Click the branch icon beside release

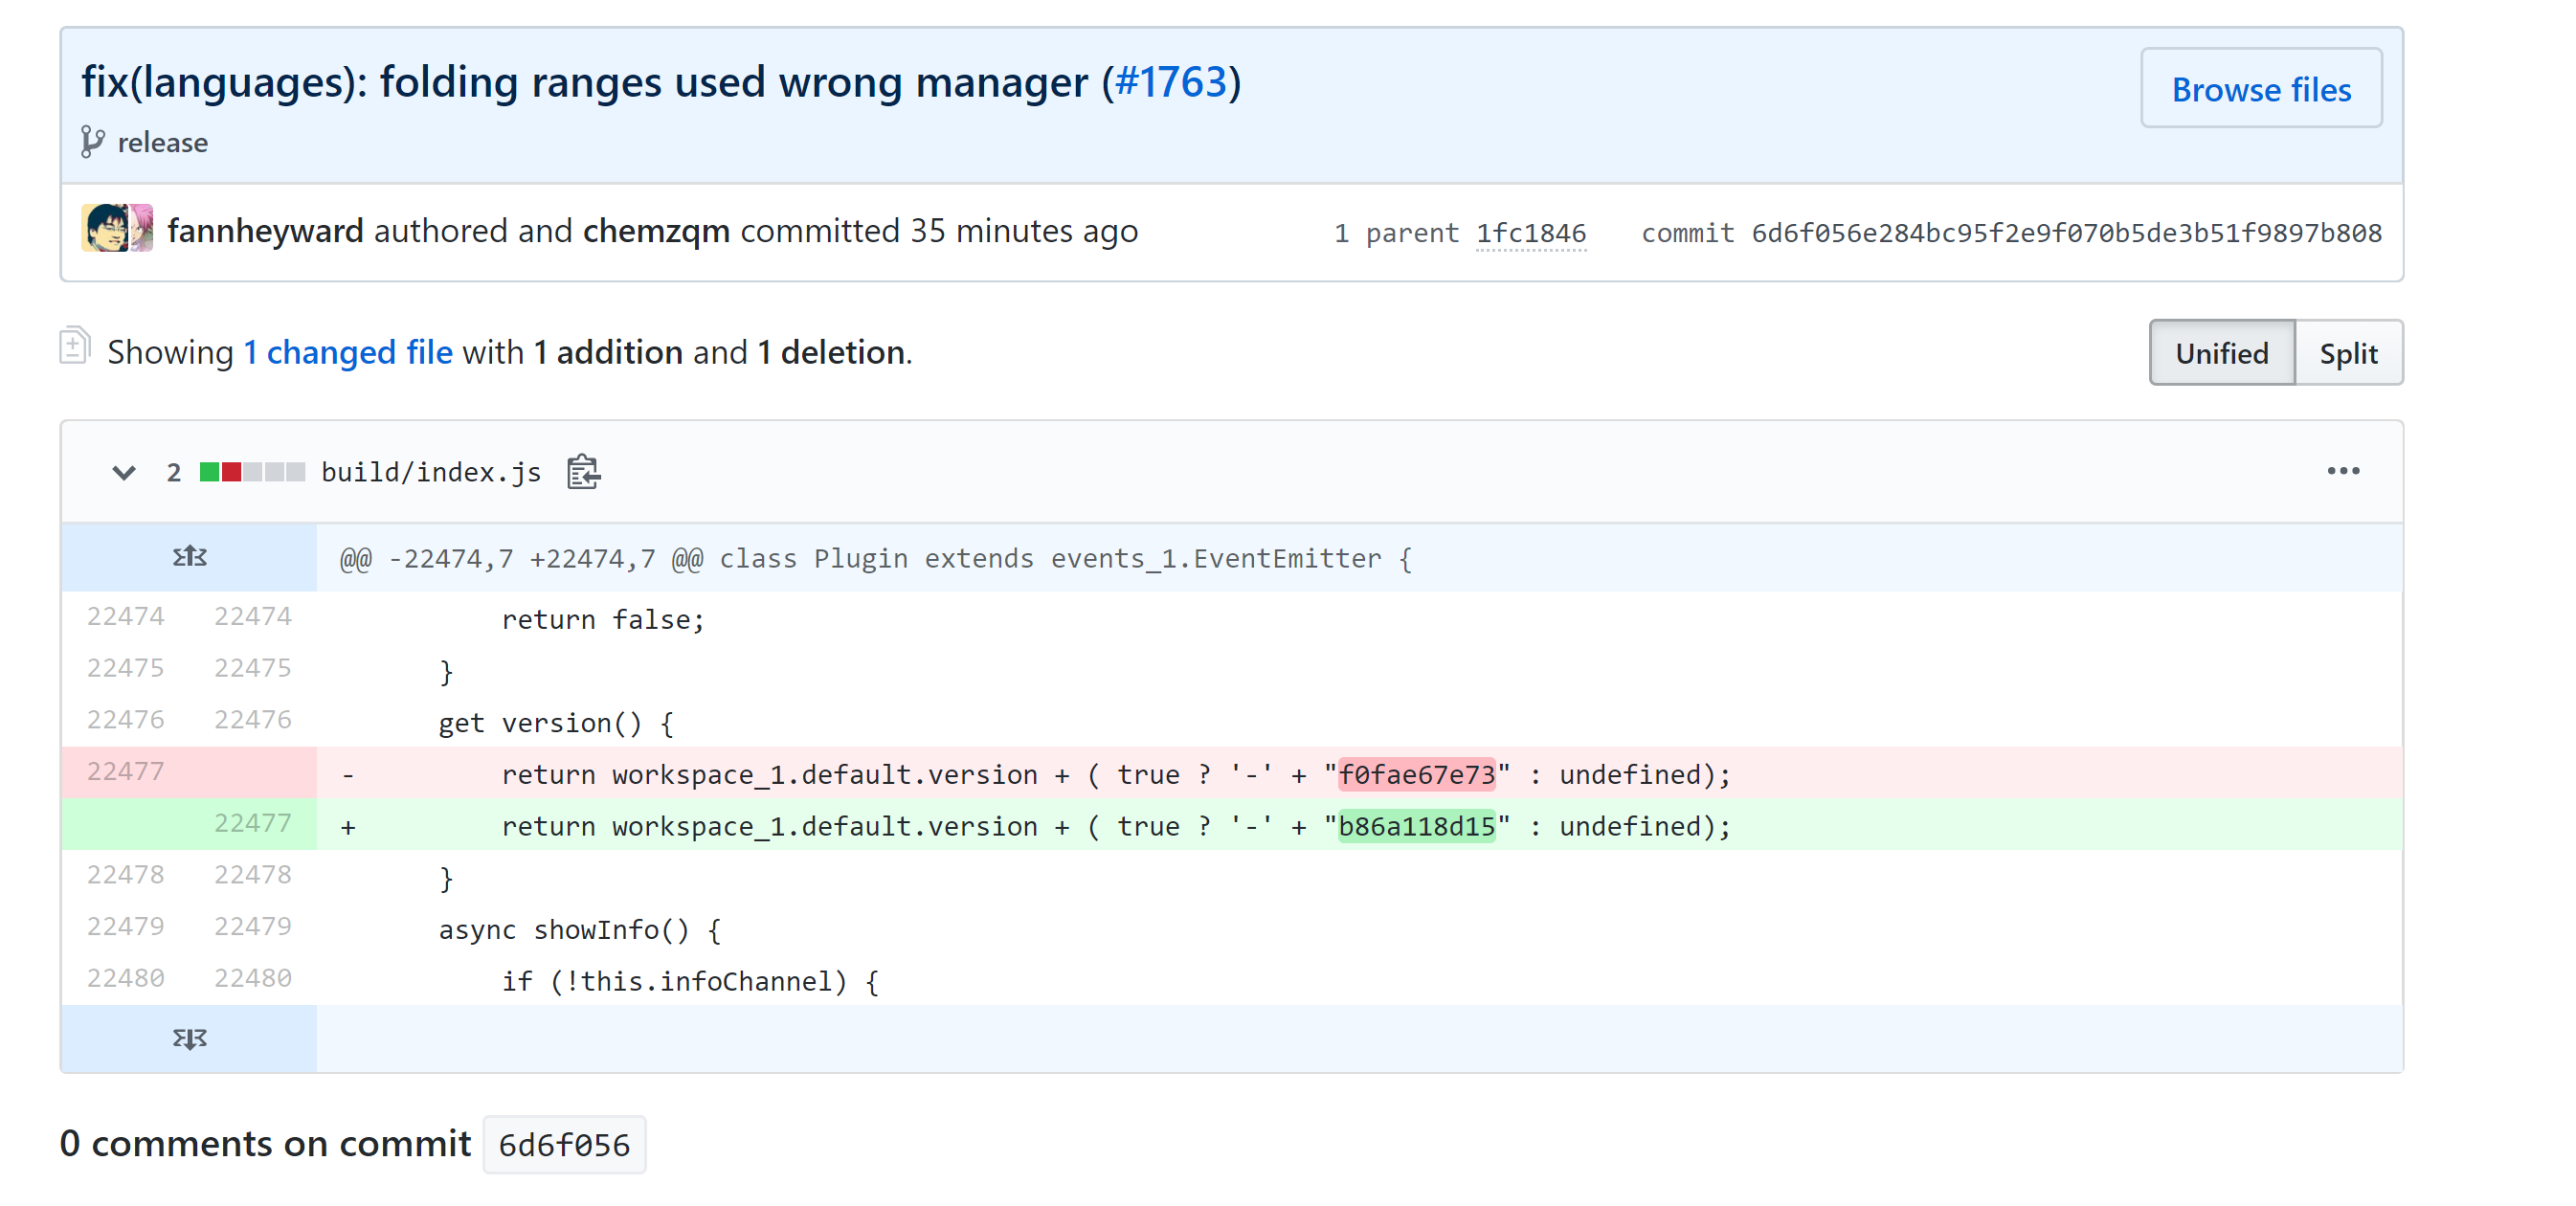coord(93,142)
